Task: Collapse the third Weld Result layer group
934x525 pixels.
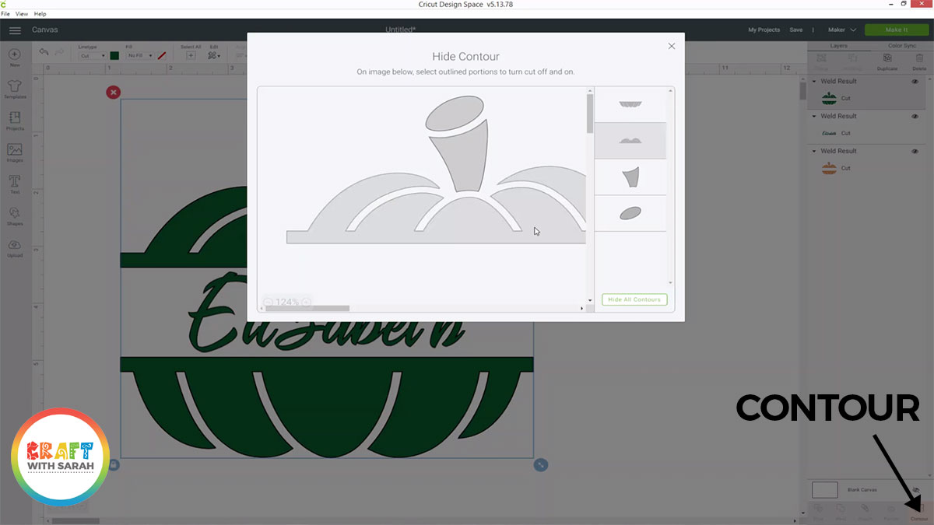Action: [x=814, y=152]
